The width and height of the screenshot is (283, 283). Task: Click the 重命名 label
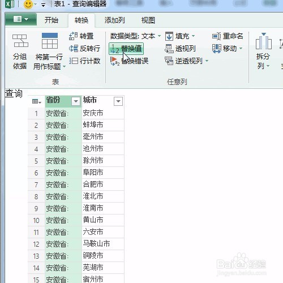pyautogui.click(x=233, y=36)
